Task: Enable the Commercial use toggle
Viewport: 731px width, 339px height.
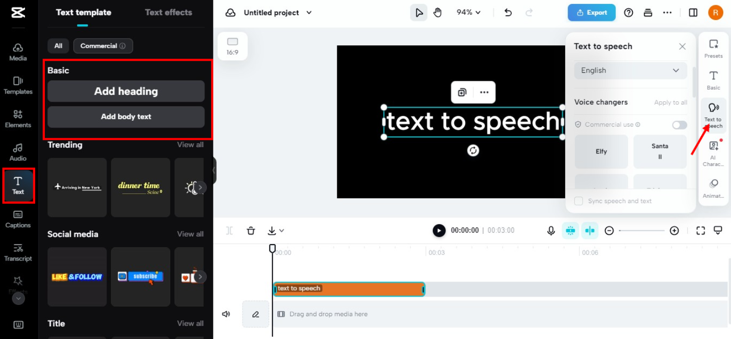Action: [679, 125]
